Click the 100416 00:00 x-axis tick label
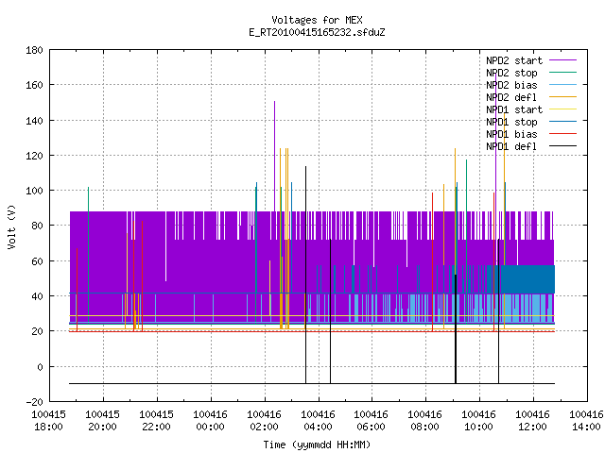 click(x=210, y=421)
